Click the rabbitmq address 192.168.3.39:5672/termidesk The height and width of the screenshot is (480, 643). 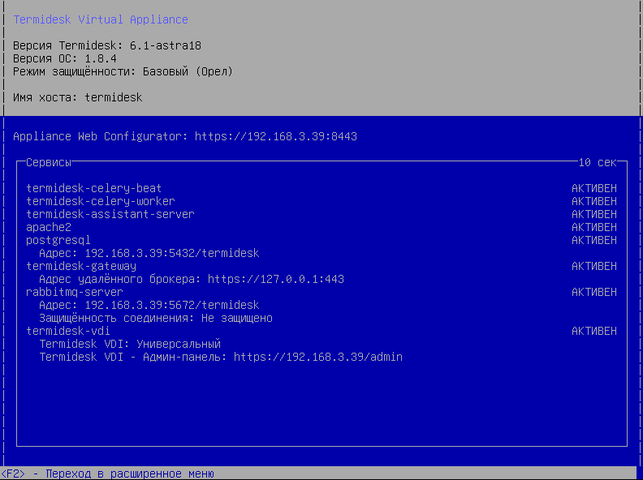[x=172, y=305]
